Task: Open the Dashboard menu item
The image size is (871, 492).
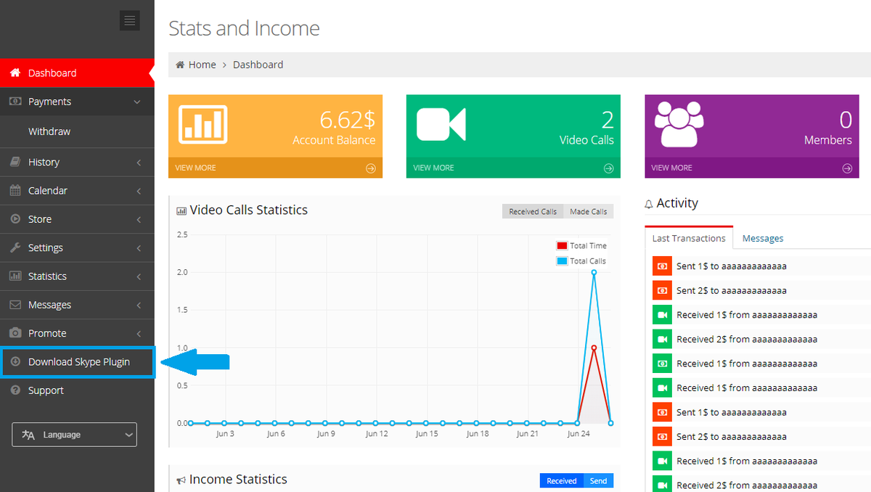Action: coord(77,73)
